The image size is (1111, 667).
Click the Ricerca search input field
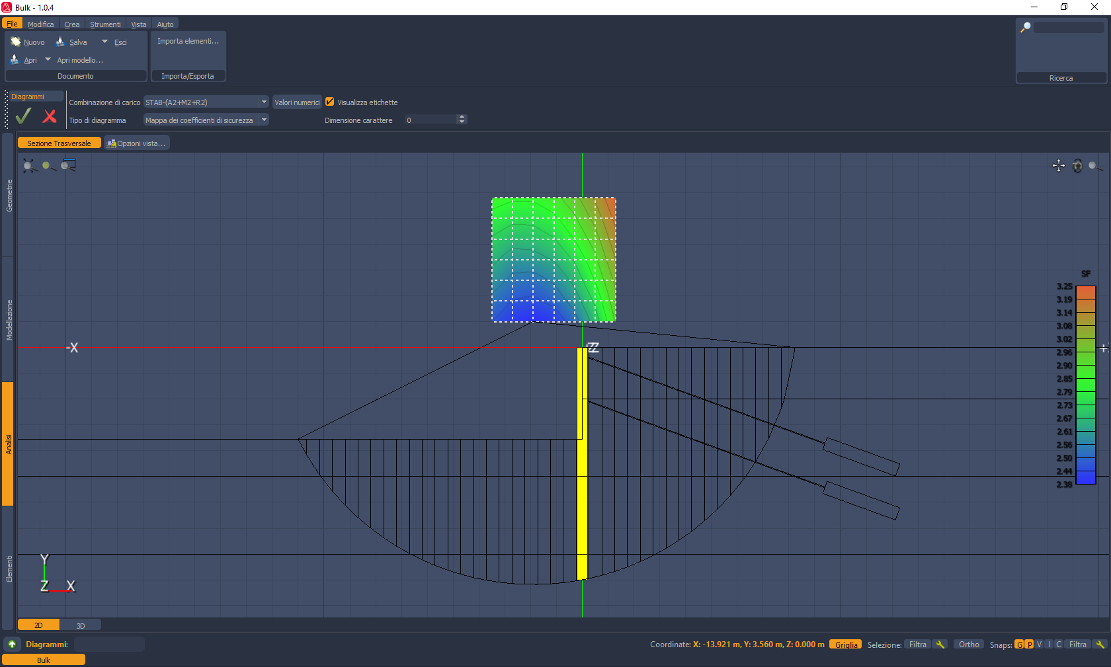click(x=1069, y=27)
